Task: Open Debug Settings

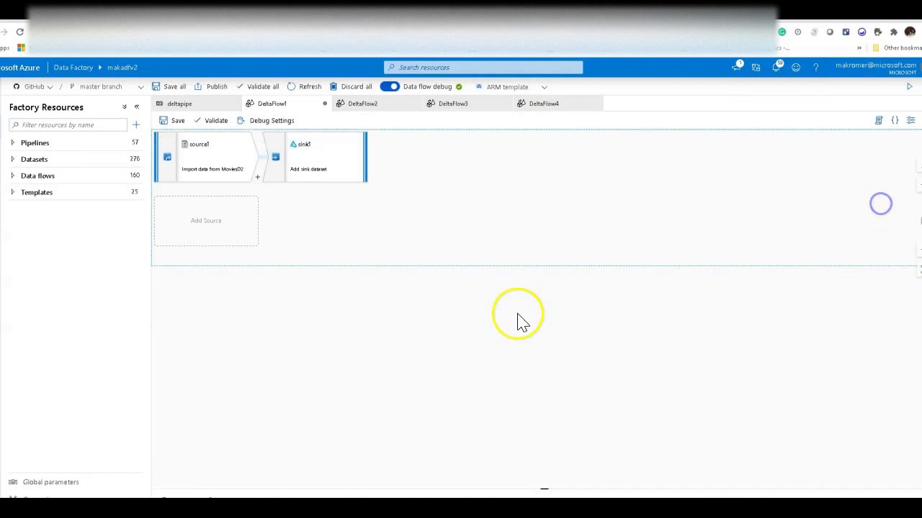Action: pos(266,120)
